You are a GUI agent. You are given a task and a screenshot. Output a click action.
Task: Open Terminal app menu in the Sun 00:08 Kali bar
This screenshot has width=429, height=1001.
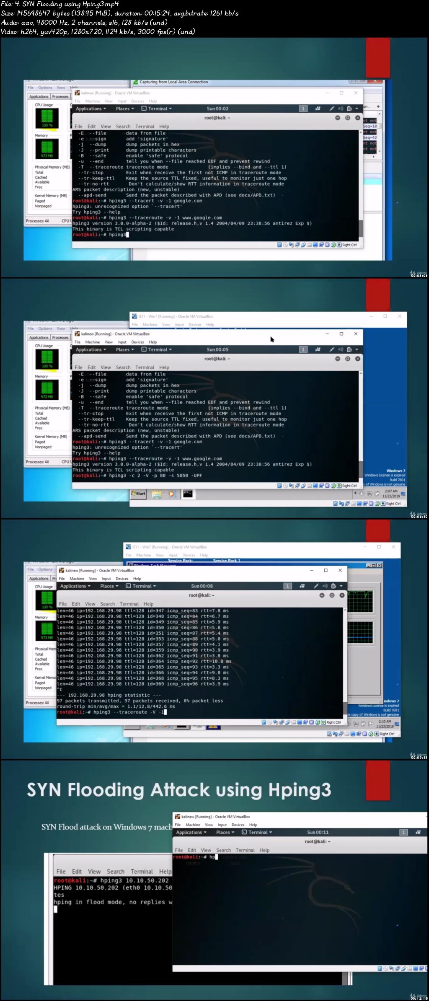click(141, 586)
